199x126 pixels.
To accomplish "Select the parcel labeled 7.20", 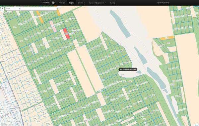I will [21, 41].
